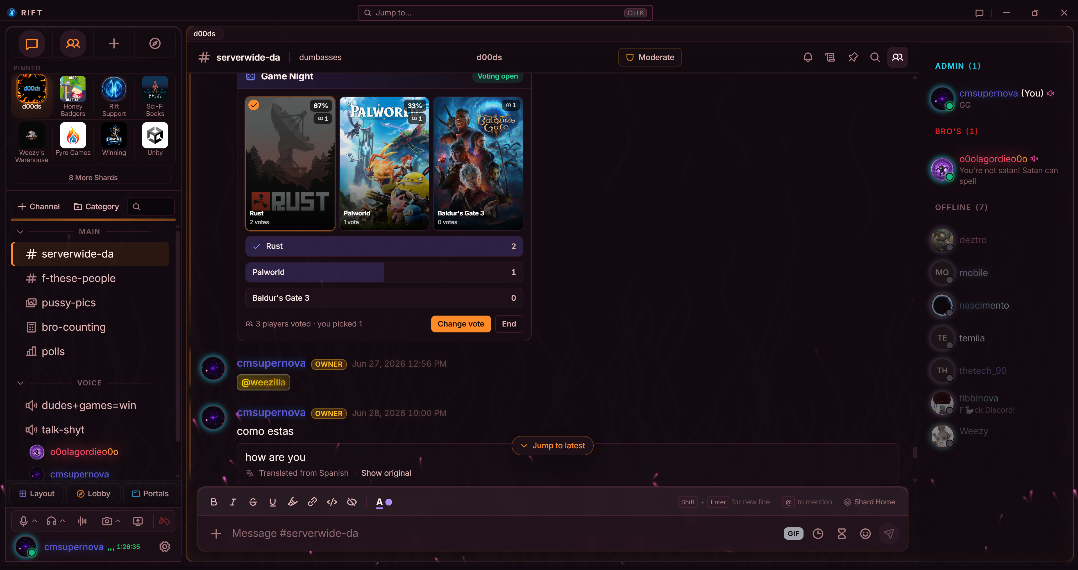The image size is (1078, 570).
Task: Click the audio waveform noise icon
Action: [x=82, y=521]
